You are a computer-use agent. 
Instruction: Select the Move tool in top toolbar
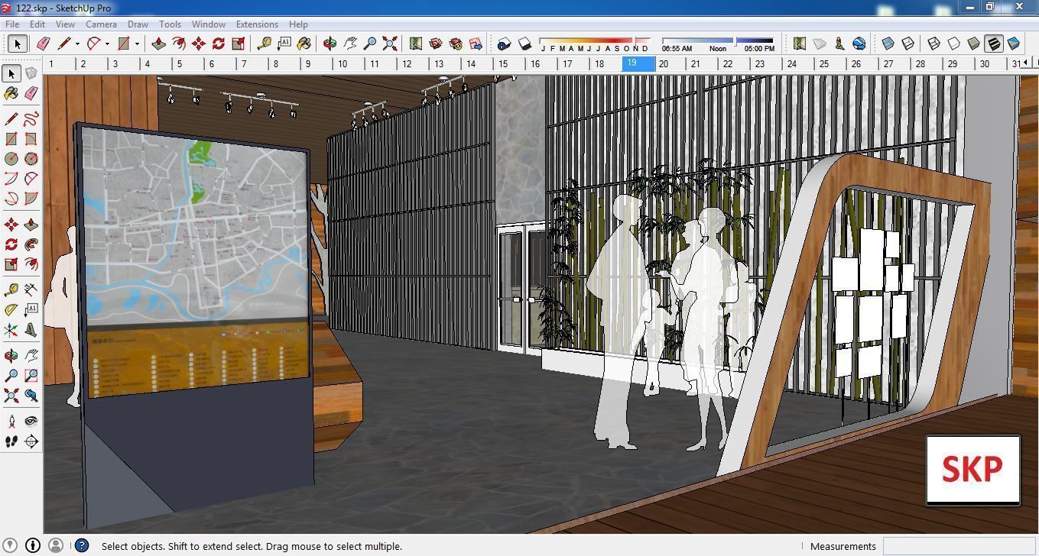pos(199,44)
